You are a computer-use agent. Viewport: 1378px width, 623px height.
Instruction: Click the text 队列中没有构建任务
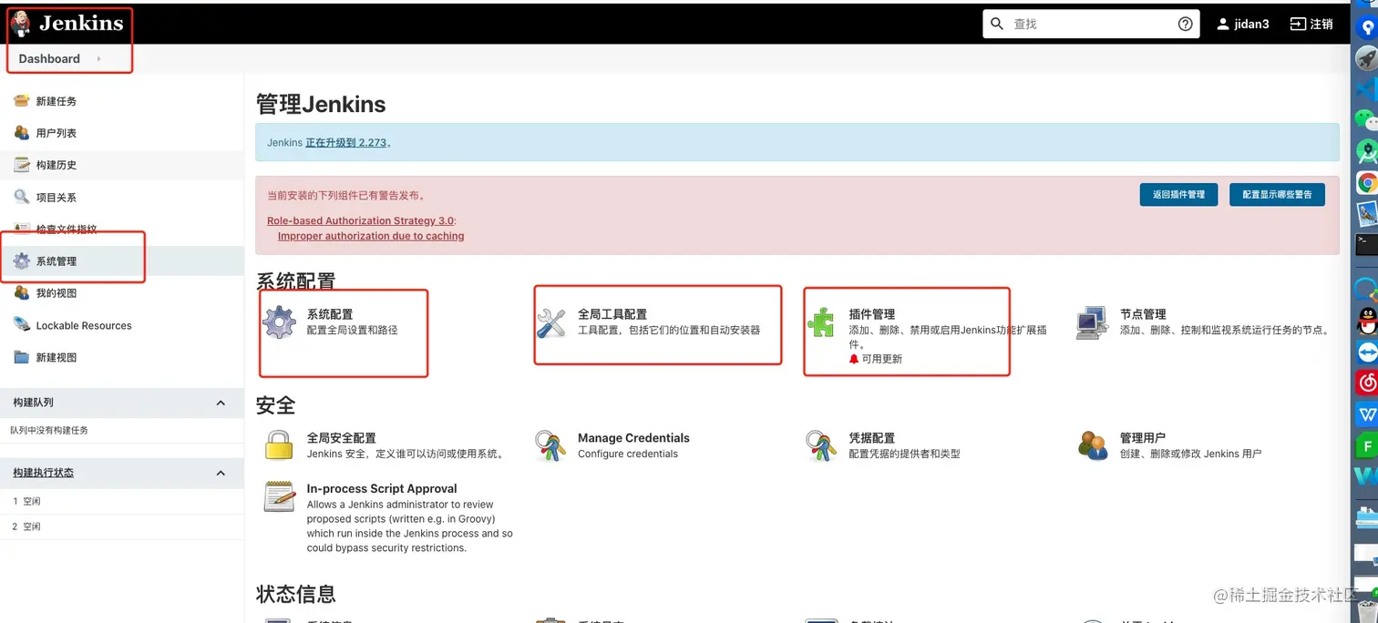click(x=49, y=430)
